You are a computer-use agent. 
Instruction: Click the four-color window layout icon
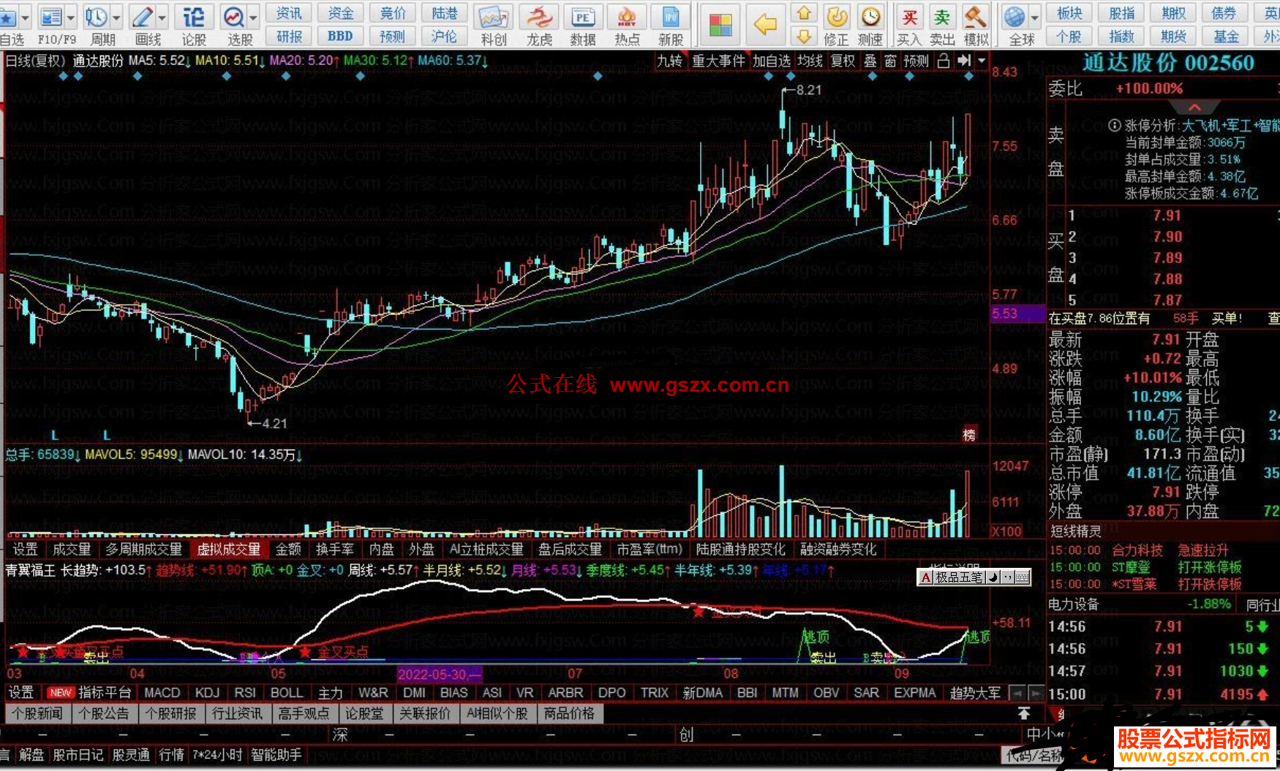pyautogui.click(x=720, y=25)
